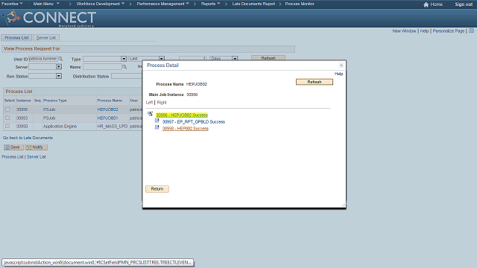Click Go back to Late Documents link

[28, 138]
